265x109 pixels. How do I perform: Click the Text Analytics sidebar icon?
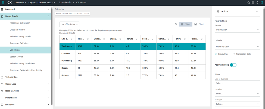(x=2, y=77)
